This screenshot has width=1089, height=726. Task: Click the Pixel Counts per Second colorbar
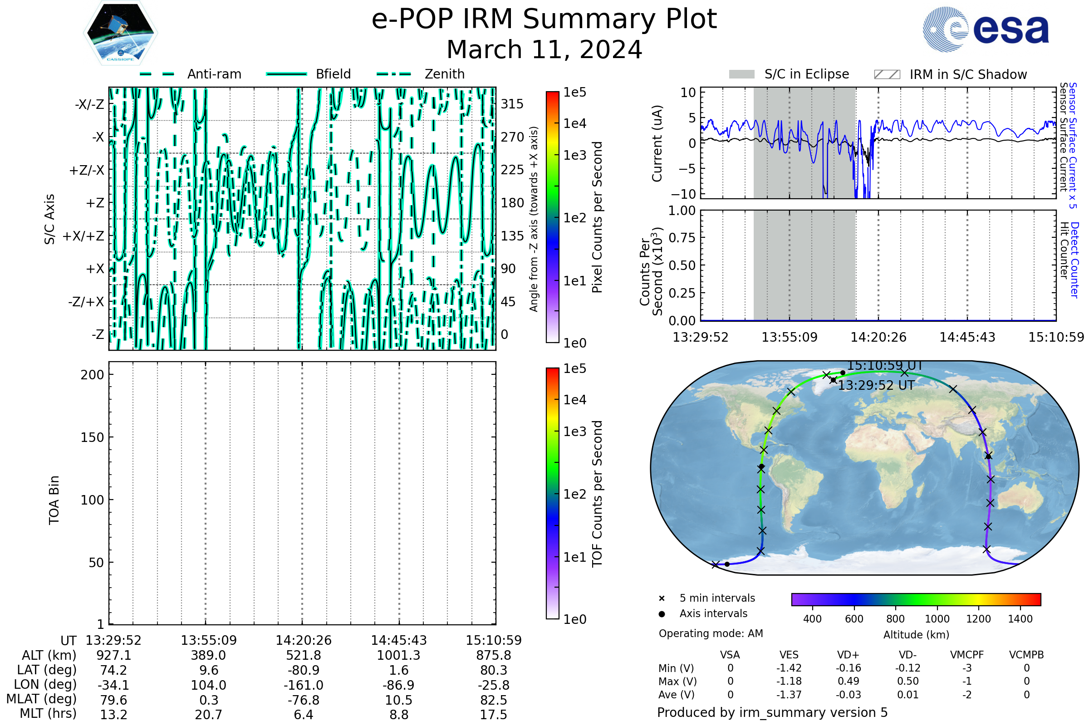552,217
